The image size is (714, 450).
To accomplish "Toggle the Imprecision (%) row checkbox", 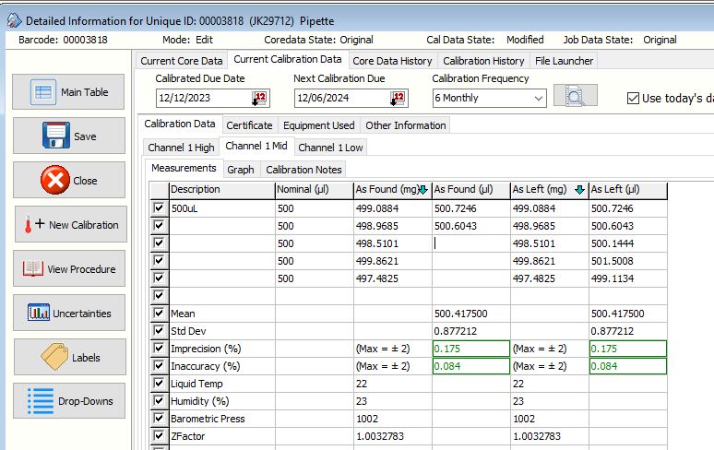I will [160, 349].
